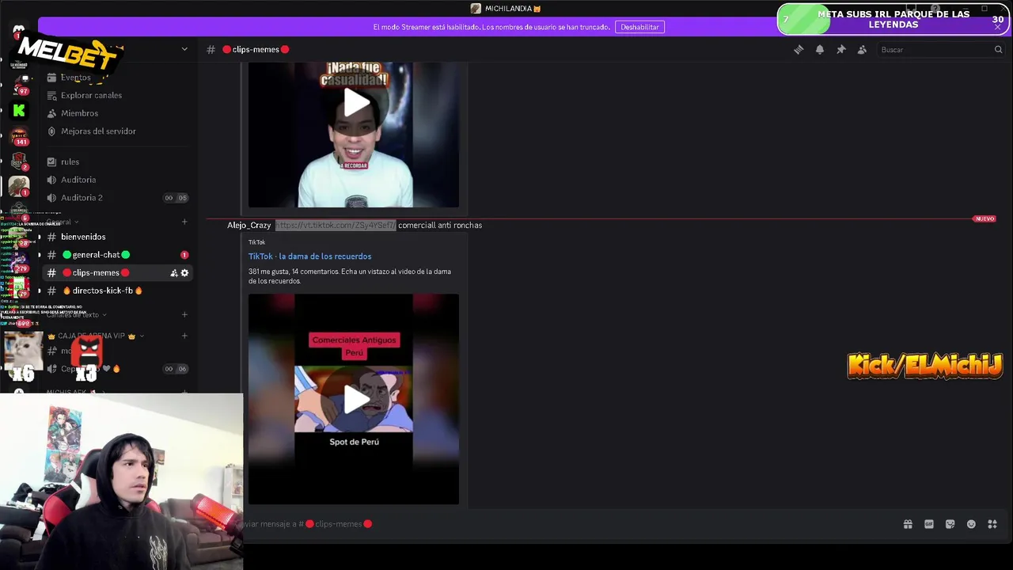1013x570 pixels.
Task: Open the sticker picker
Action: [x=950, y=524]
